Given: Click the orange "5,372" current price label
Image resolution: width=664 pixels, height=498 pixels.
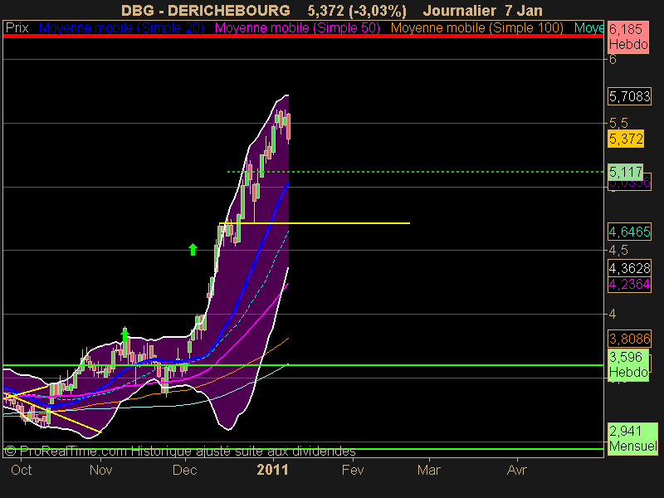Looking at the screenshot, I should tap(626, 139).
